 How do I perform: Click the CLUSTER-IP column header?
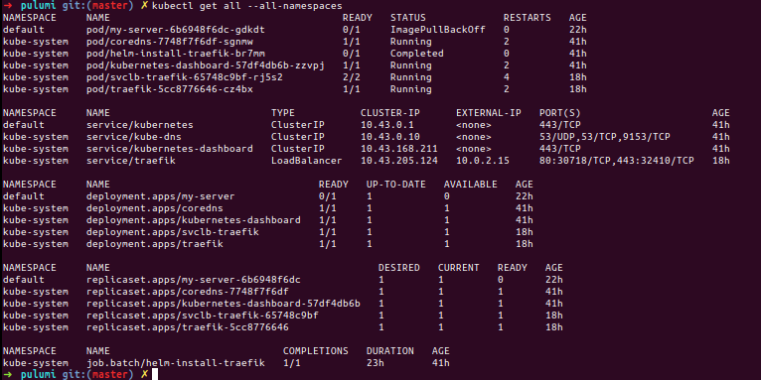coord(390,113)
